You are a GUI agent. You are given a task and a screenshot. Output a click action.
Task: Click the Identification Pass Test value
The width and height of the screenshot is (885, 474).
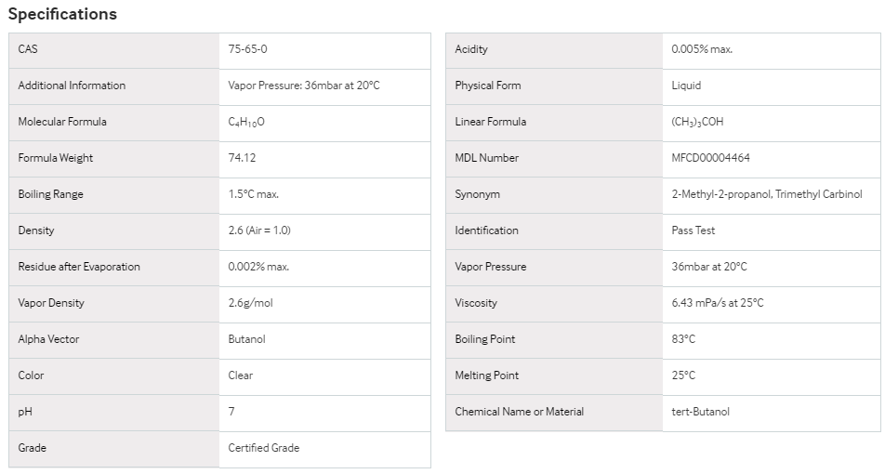point(693,230)
